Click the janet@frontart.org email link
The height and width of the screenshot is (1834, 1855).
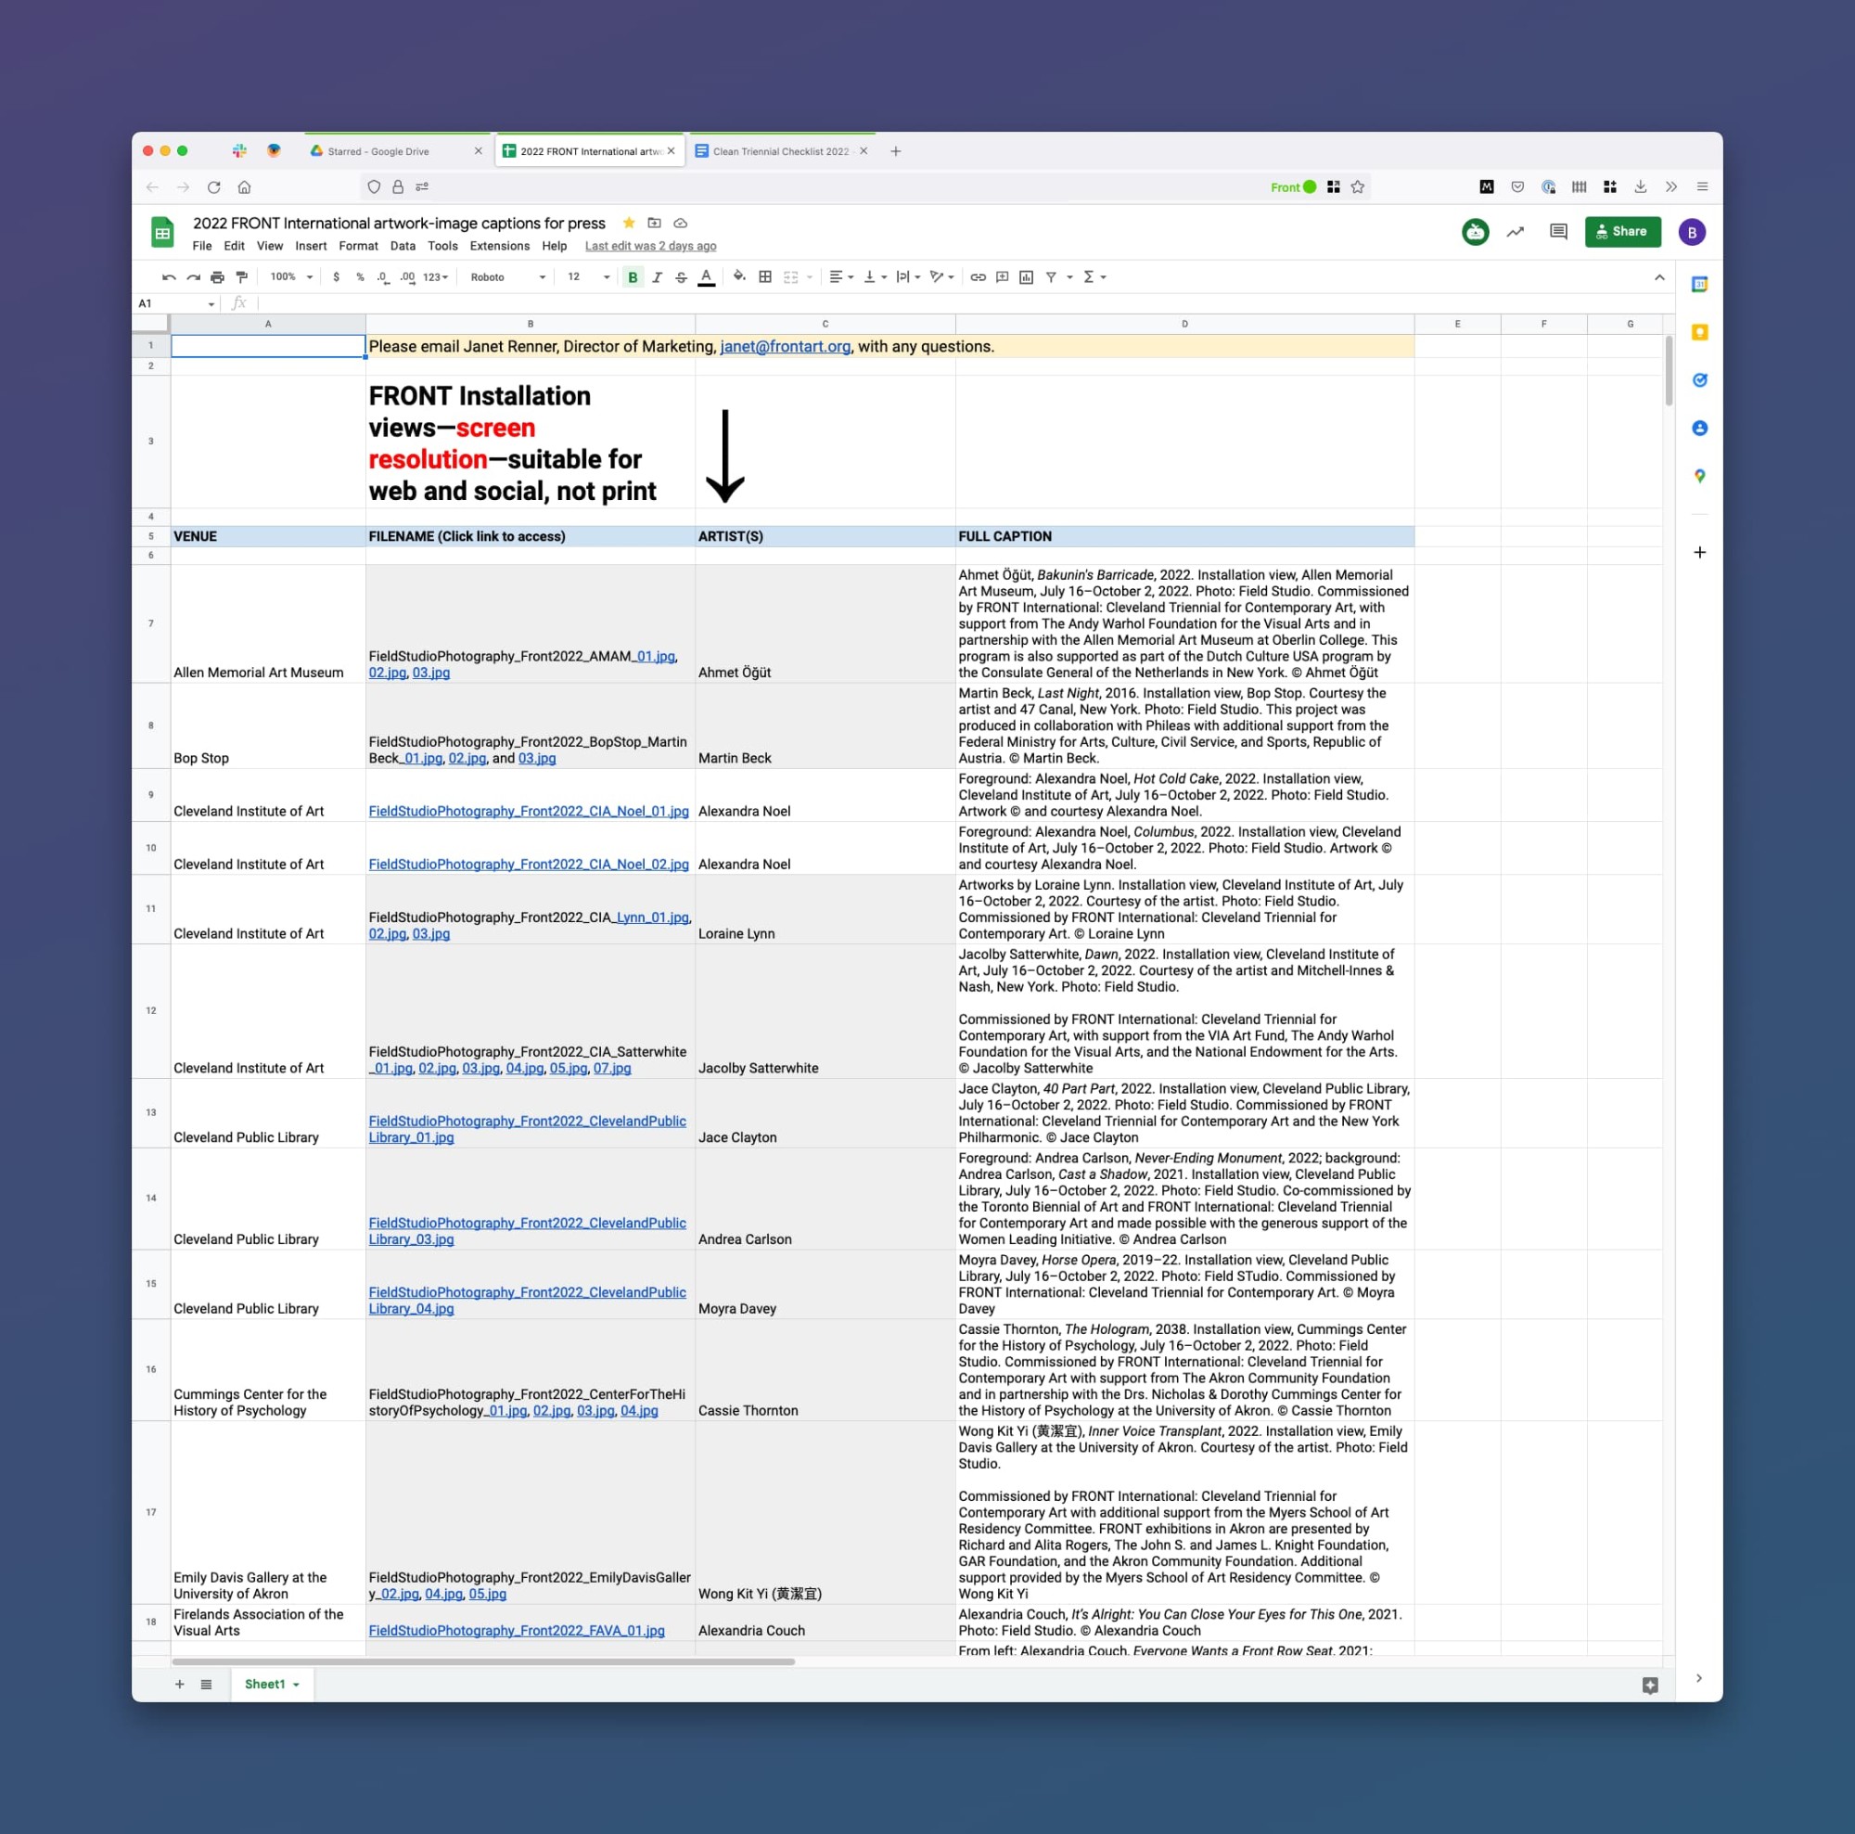pos(786,347)
